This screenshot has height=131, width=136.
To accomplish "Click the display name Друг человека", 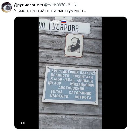I will 28,5.
